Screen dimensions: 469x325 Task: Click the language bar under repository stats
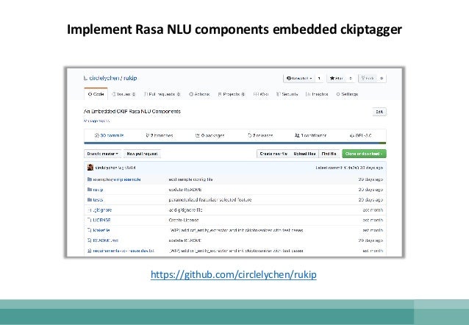tap(235, 143)
